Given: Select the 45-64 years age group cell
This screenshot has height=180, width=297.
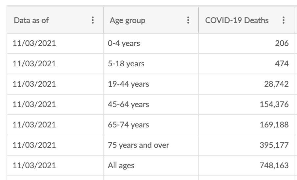Looking at the screenshot, I should tap(151, 104).
